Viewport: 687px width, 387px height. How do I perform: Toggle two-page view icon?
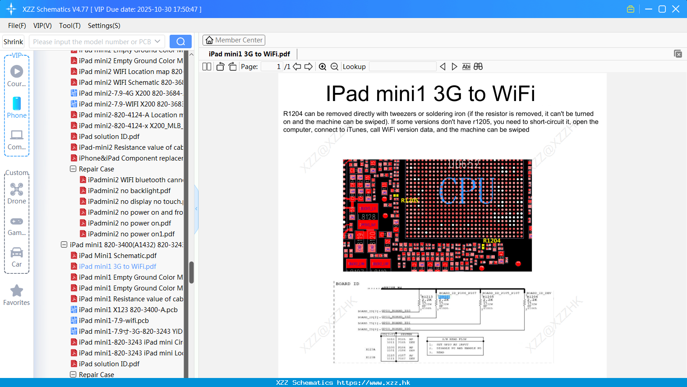pos(207,67)
